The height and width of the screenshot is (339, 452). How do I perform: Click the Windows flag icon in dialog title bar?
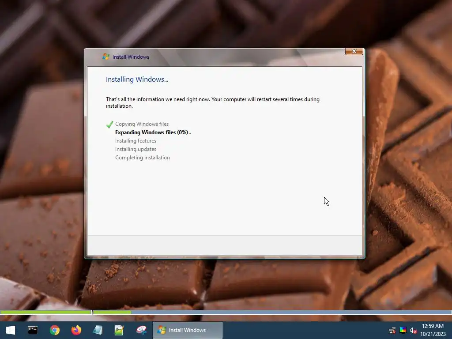tap(106, 57)
